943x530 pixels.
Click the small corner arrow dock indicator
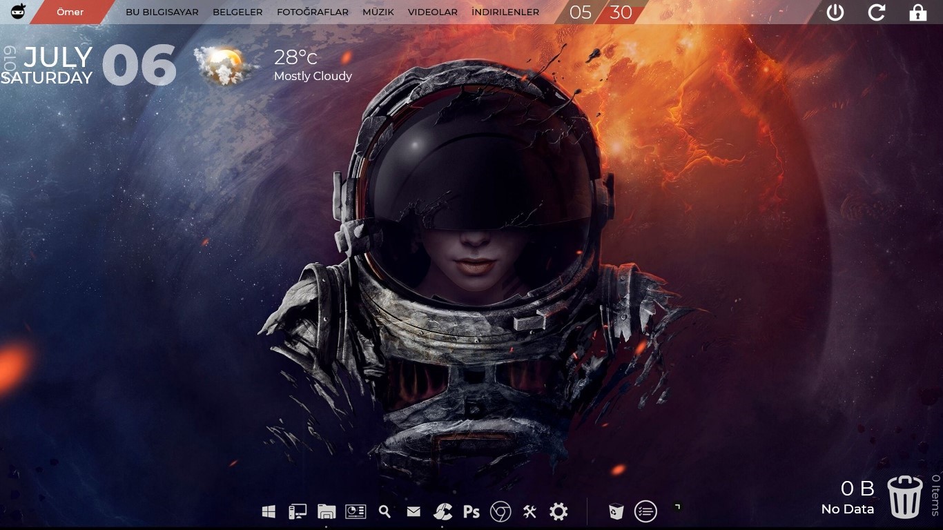click(x=678, y=507)
